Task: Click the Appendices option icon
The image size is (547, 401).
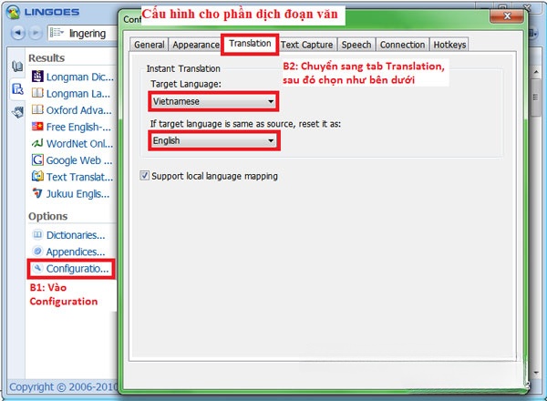Action: (x=37, y=251)
